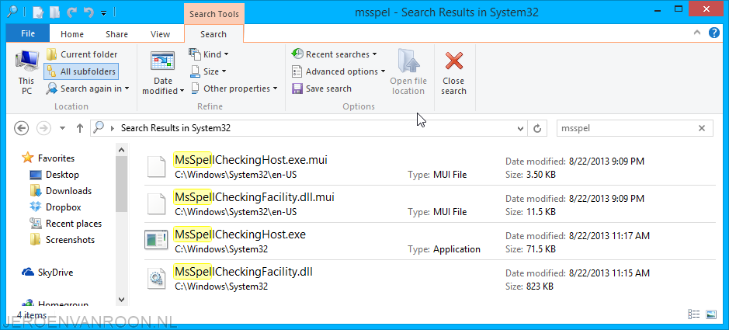This screenshot has height=330, width=729.
Task: Open SkyDrive in navigation pane
Action: [48, 273]
